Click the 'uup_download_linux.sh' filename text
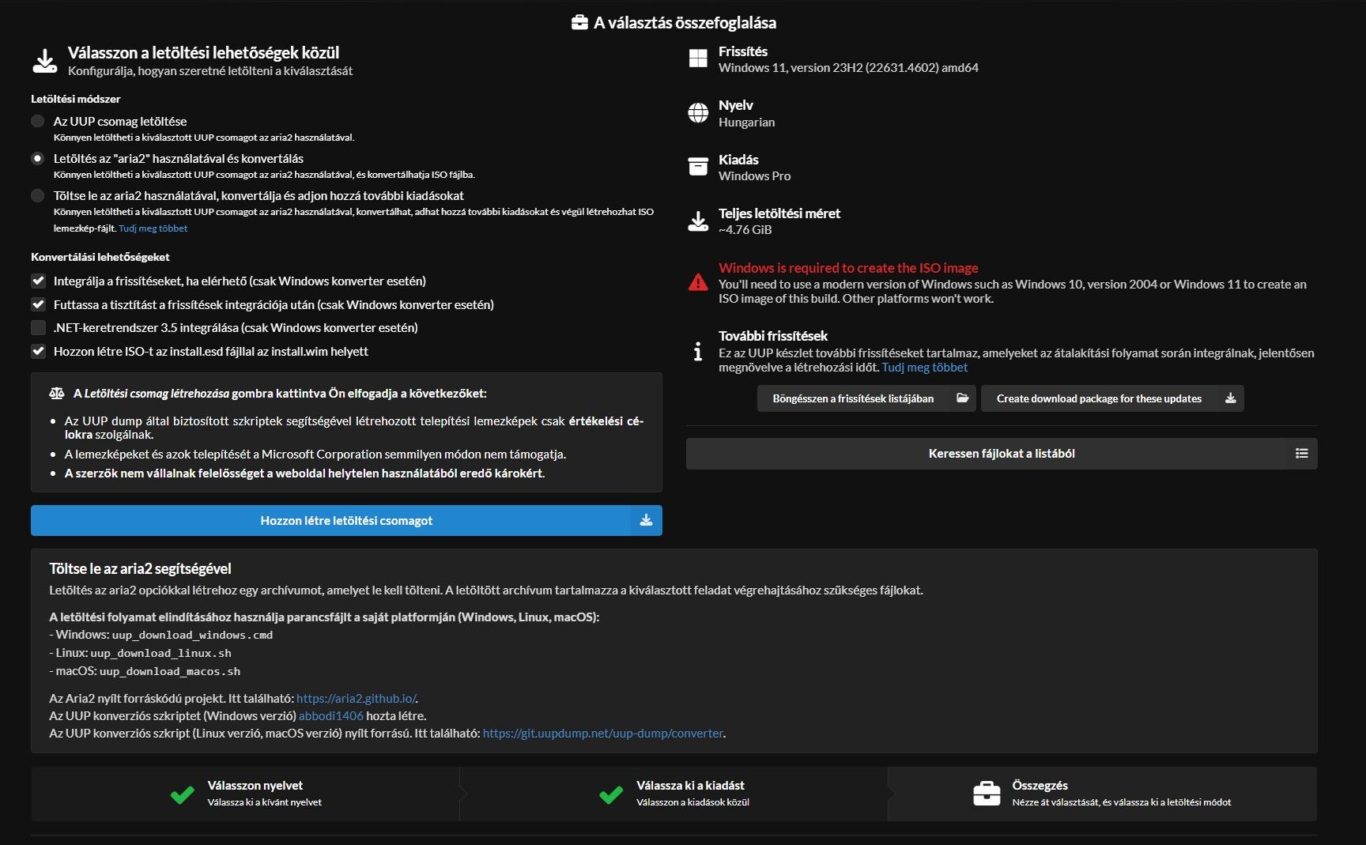 point(160,653)
